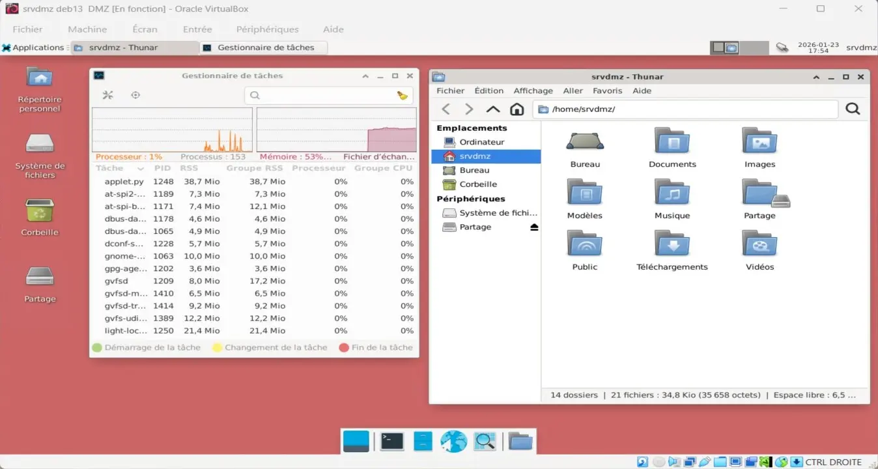The image size is (878, 469).
Task: Click the show-desktop icon in the dock
Action: [x=356, y=441]
